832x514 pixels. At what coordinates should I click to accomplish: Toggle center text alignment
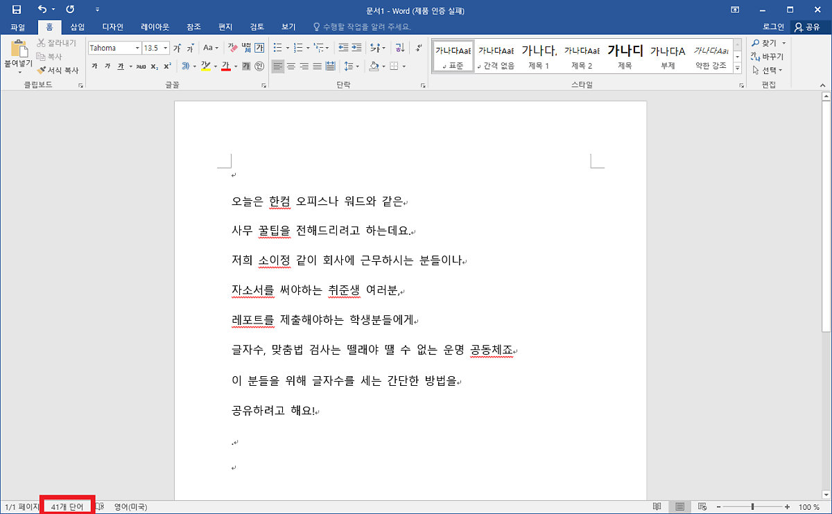[291, 67]
